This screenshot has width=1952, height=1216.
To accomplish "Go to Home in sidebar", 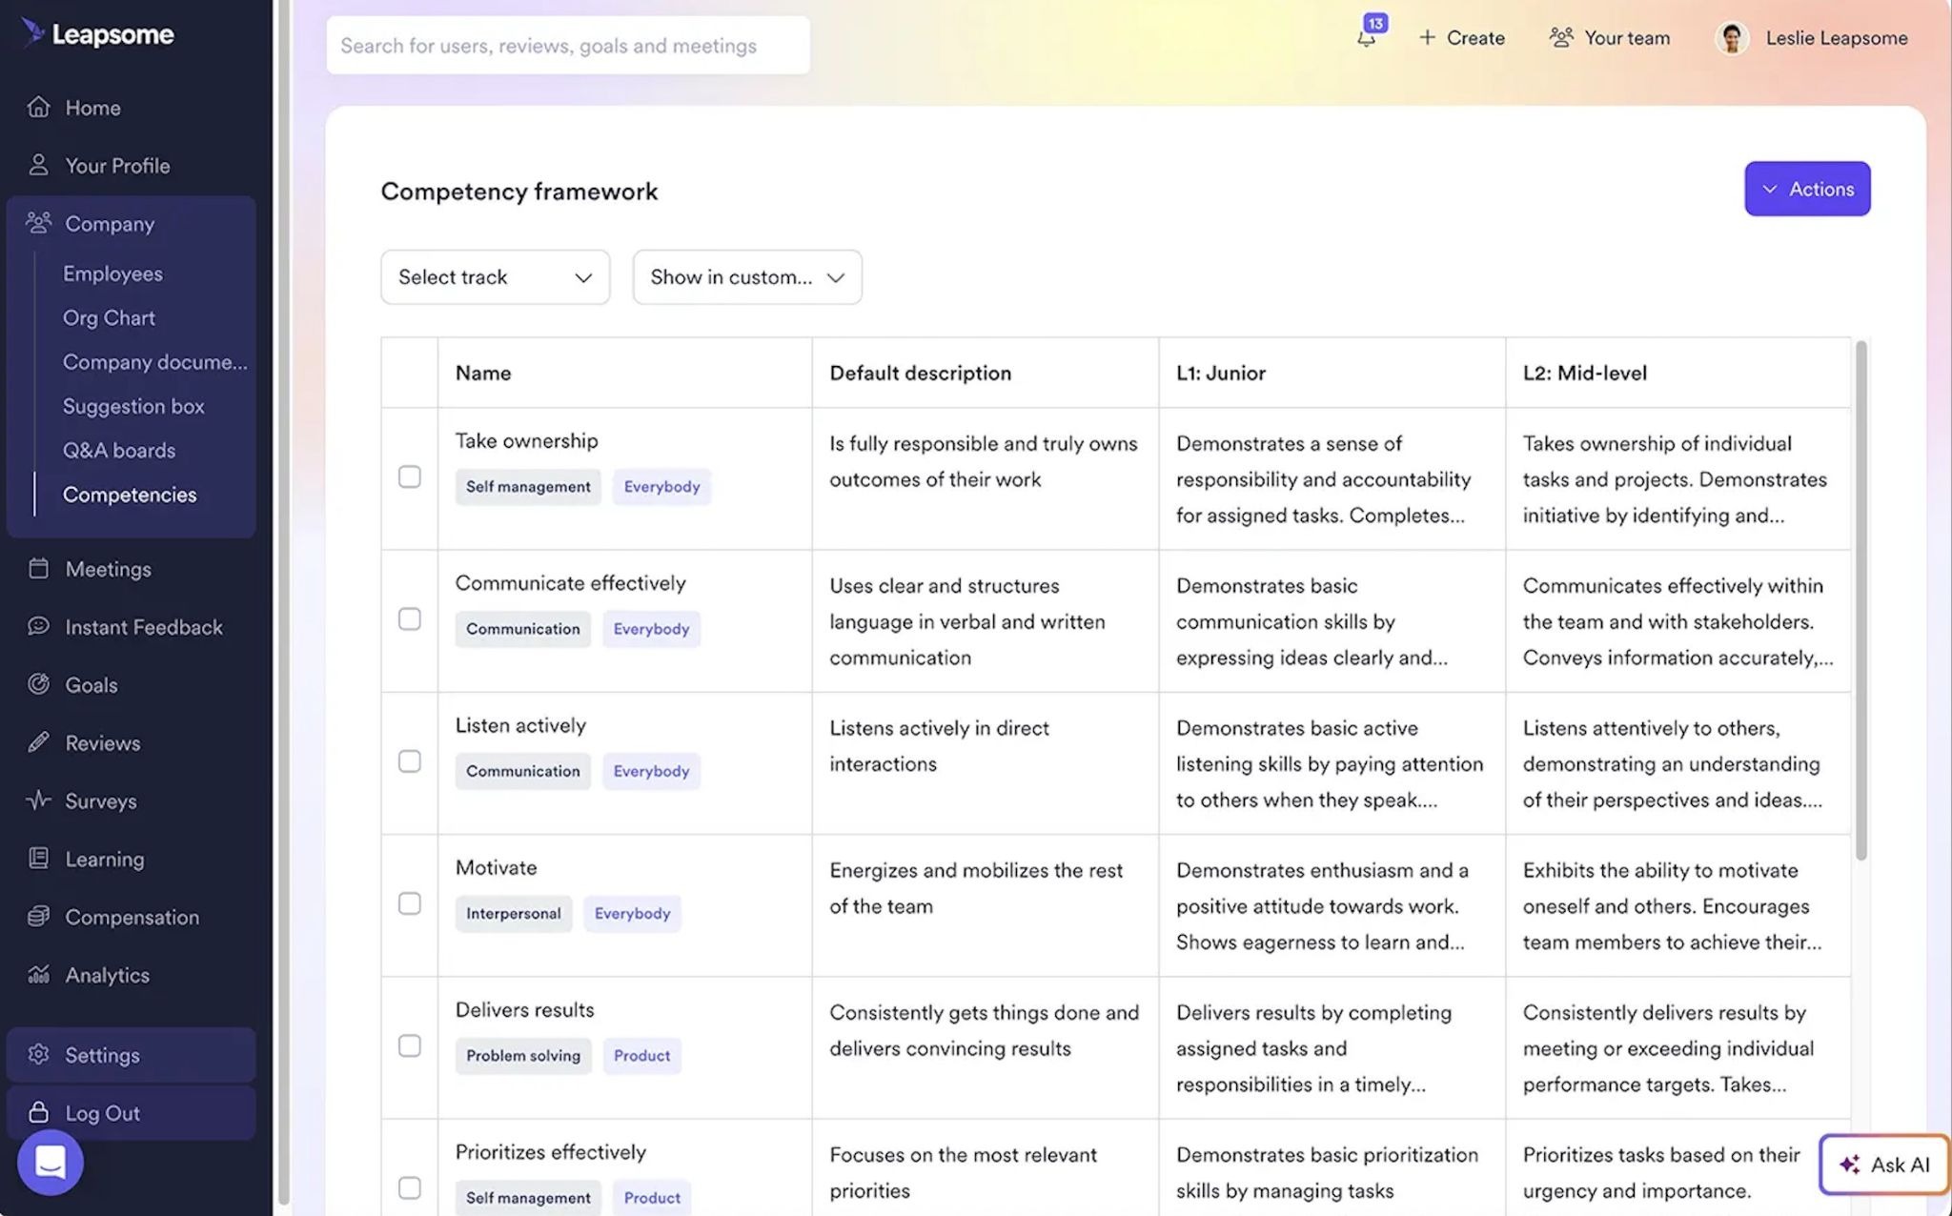I will click(92, 108).
